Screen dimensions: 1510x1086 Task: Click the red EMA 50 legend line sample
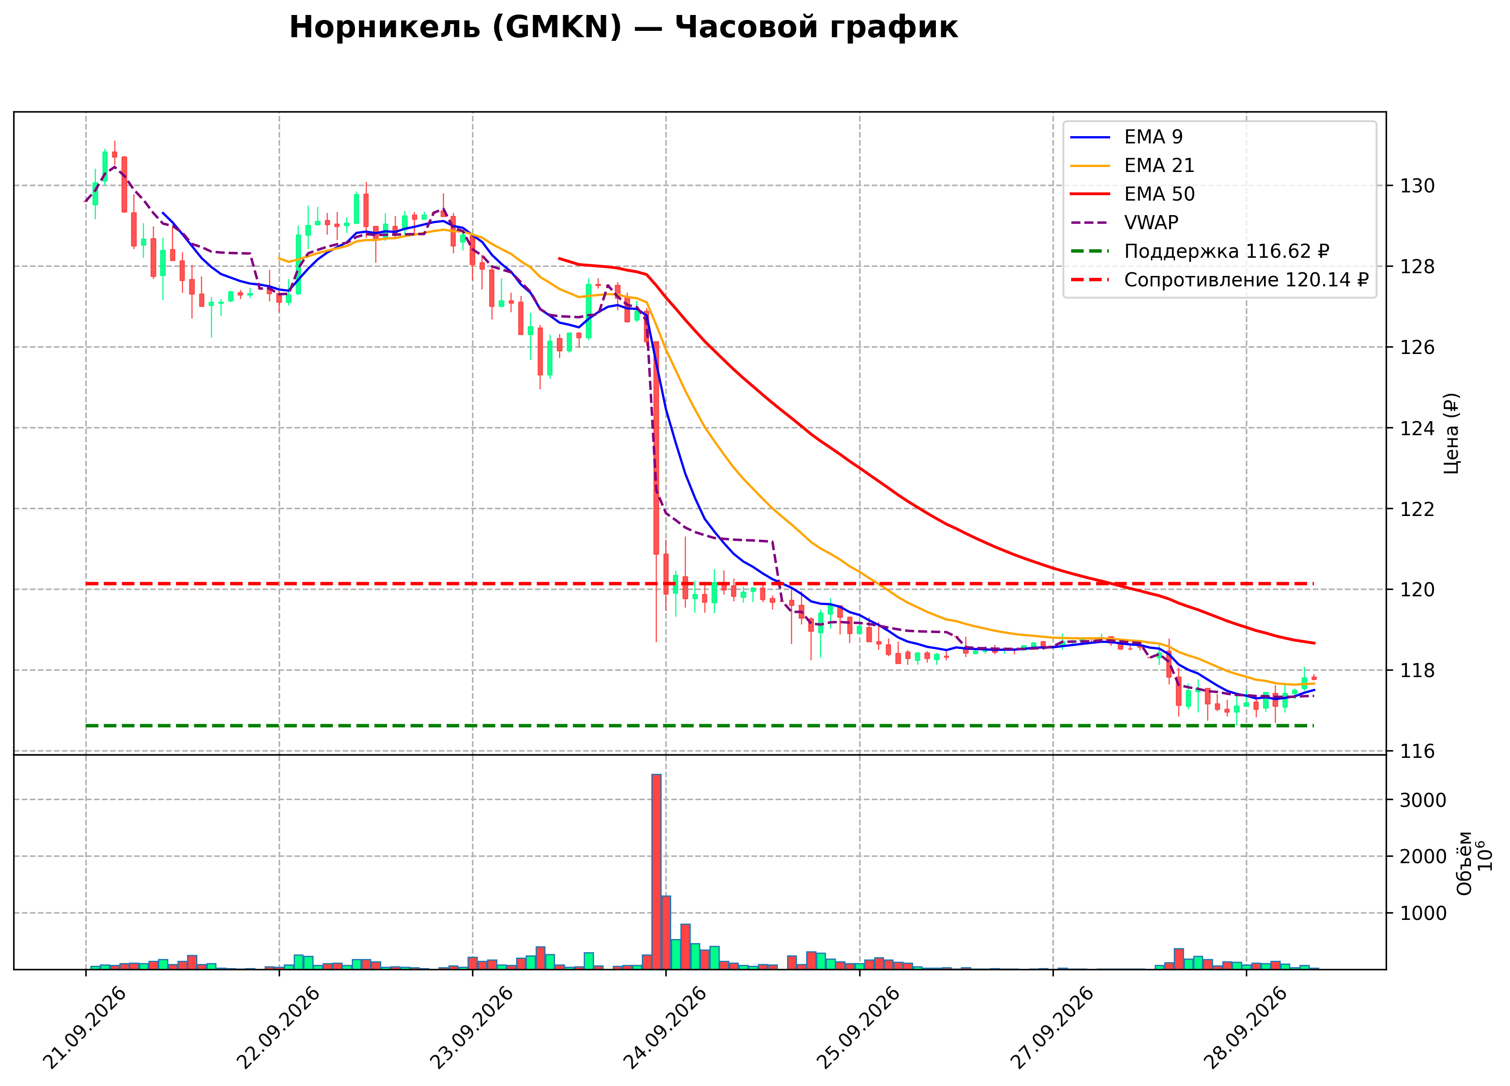point(1091,194)
